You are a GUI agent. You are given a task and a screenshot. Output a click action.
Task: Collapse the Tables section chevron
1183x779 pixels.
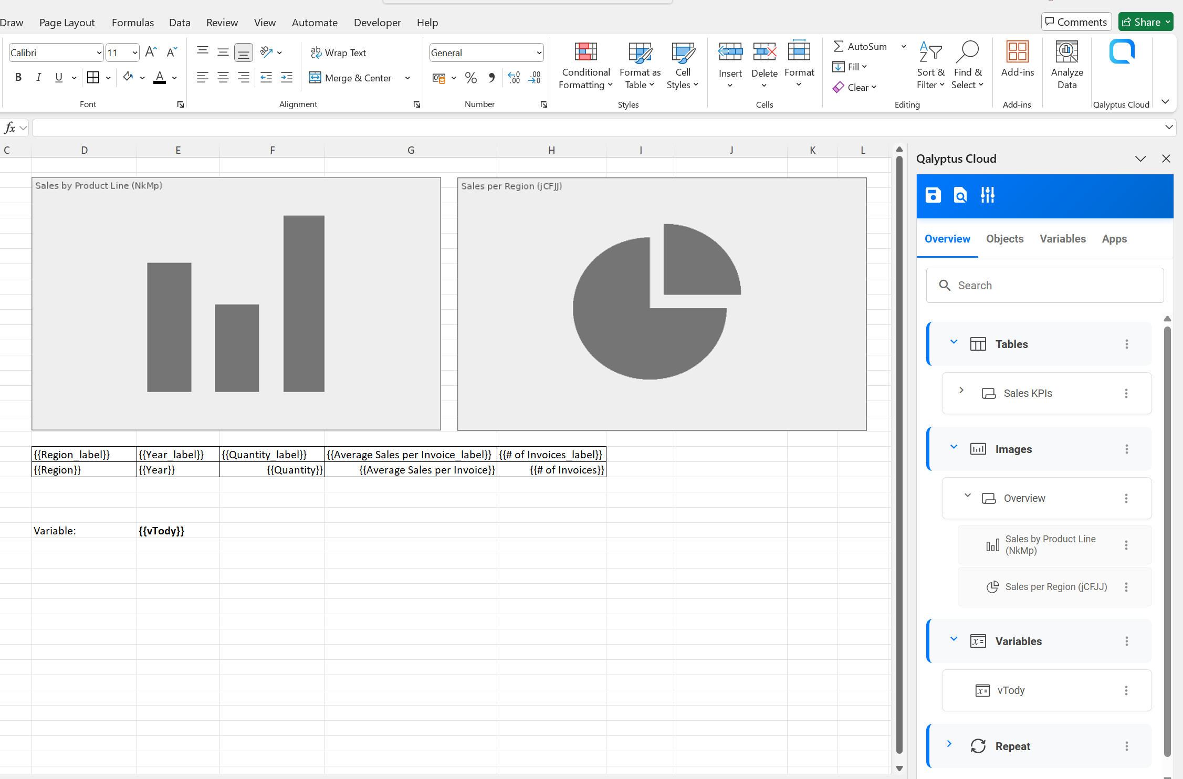coord(954,342)
